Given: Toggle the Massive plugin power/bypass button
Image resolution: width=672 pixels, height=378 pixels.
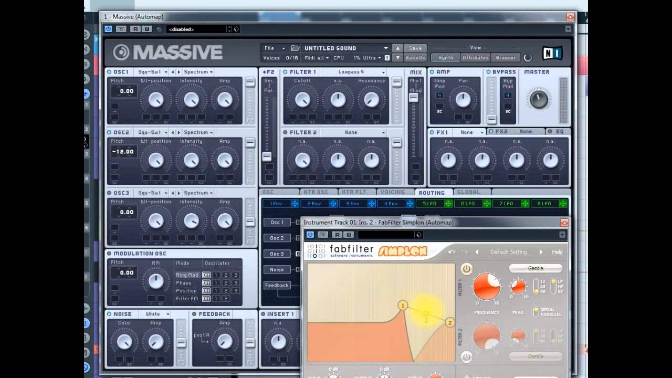Looking at the screenshot, I should coord(108,29).
